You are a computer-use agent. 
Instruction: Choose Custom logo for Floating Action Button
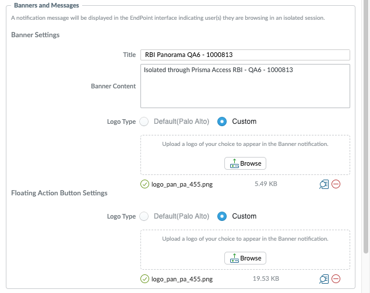pos(222,216)
